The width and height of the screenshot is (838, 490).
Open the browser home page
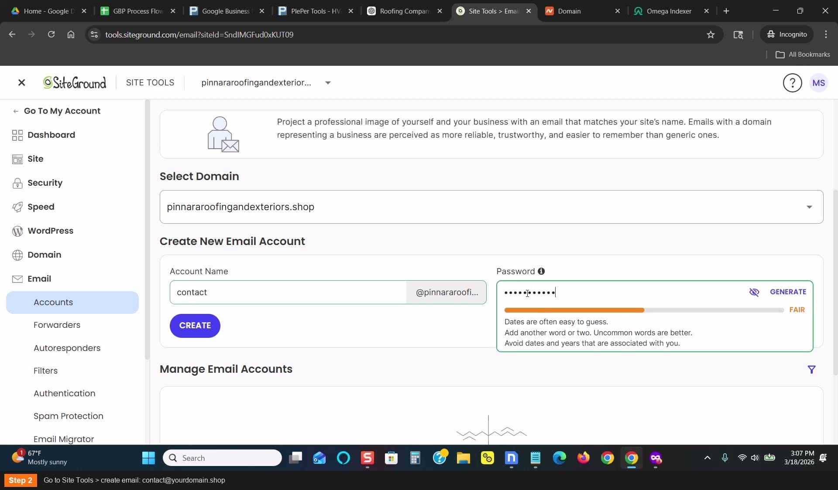[71, 34]
